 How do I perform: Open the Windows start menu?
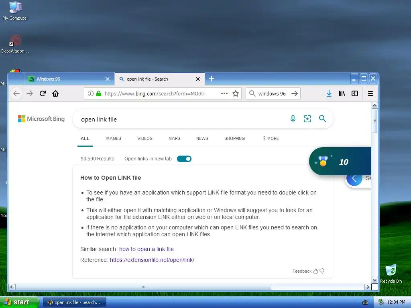coord(19,302)
